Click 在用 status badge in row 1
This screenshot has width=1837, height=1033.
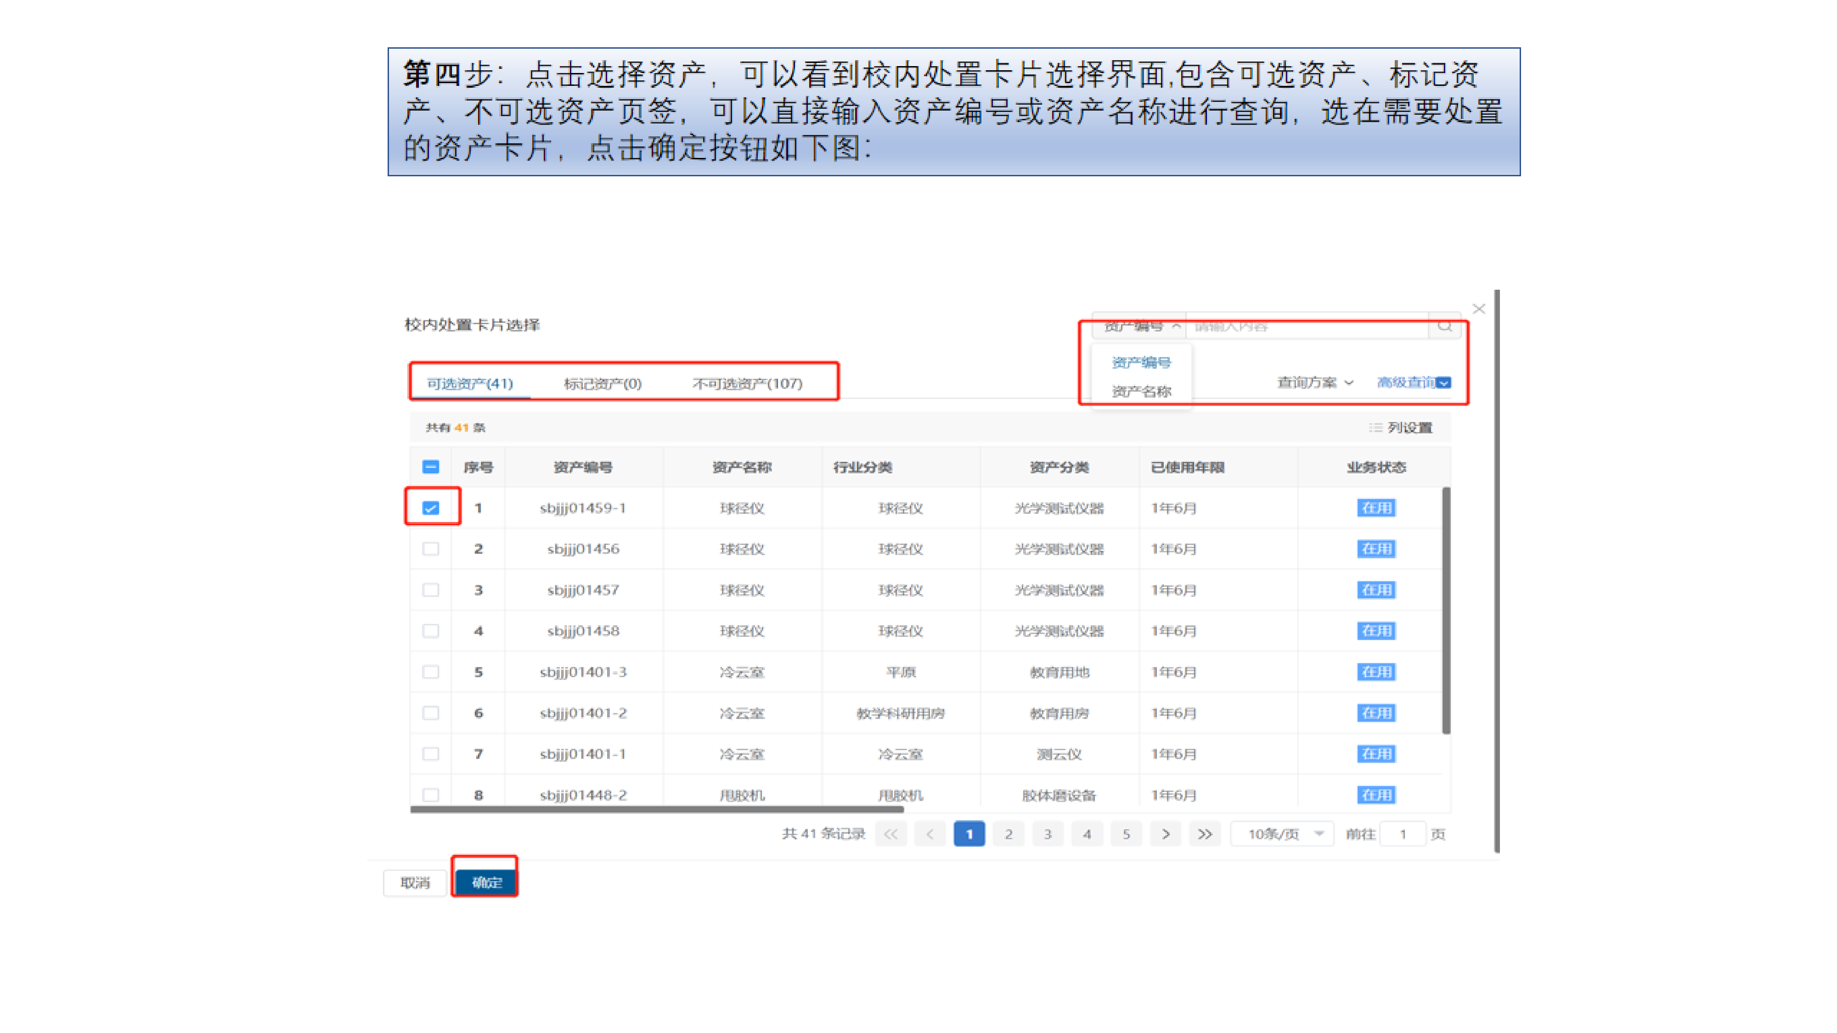(1375, 508)
